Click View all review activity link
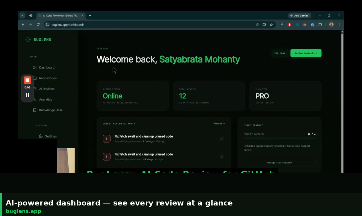The width and height of the screenshot is (362, 216). [219, 124]
